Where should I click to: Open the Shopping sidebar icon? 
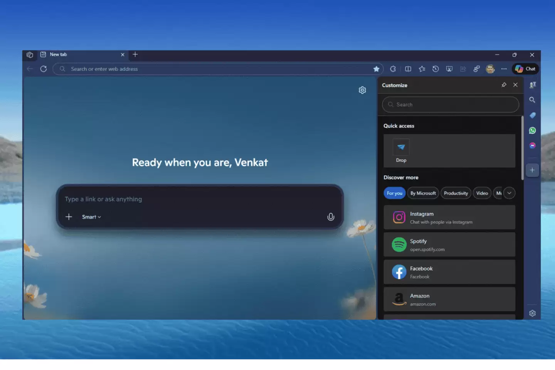(x=532, y=115)
